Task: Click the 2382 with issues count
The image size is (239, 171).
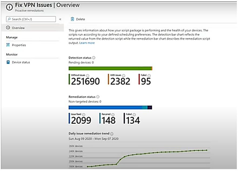Action: 120,81
